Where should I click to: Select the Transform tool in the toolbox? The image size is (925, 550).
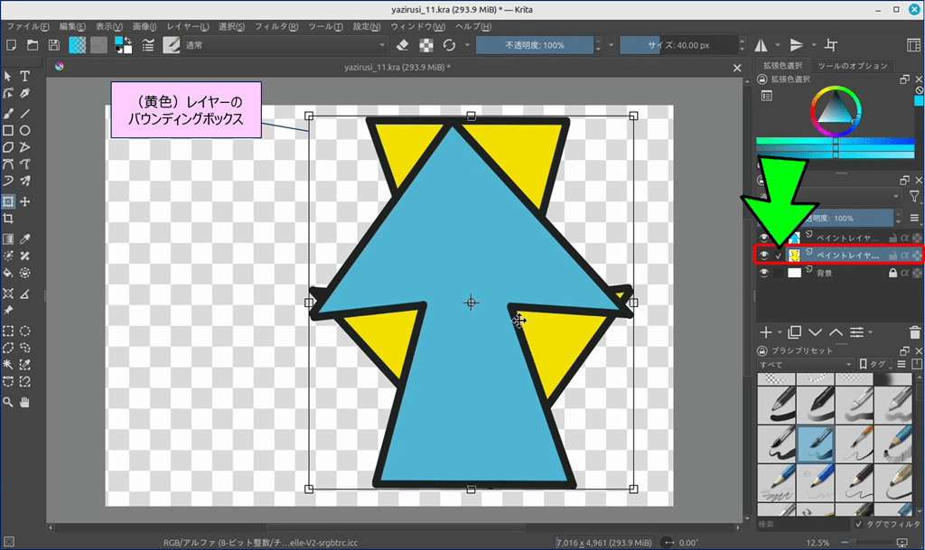click(8, 201)
